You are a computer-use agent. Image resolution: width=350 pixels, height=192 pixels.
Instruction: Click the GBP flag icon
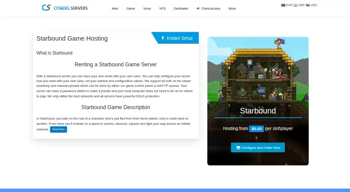(x=295, y=5)
